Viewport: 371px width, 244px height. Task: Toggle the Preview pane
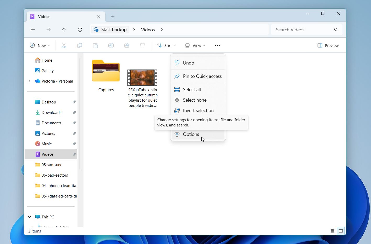tap(328, 45)
